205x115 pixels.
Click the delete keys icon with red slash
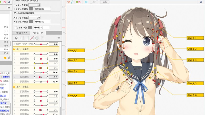[32, 38]
